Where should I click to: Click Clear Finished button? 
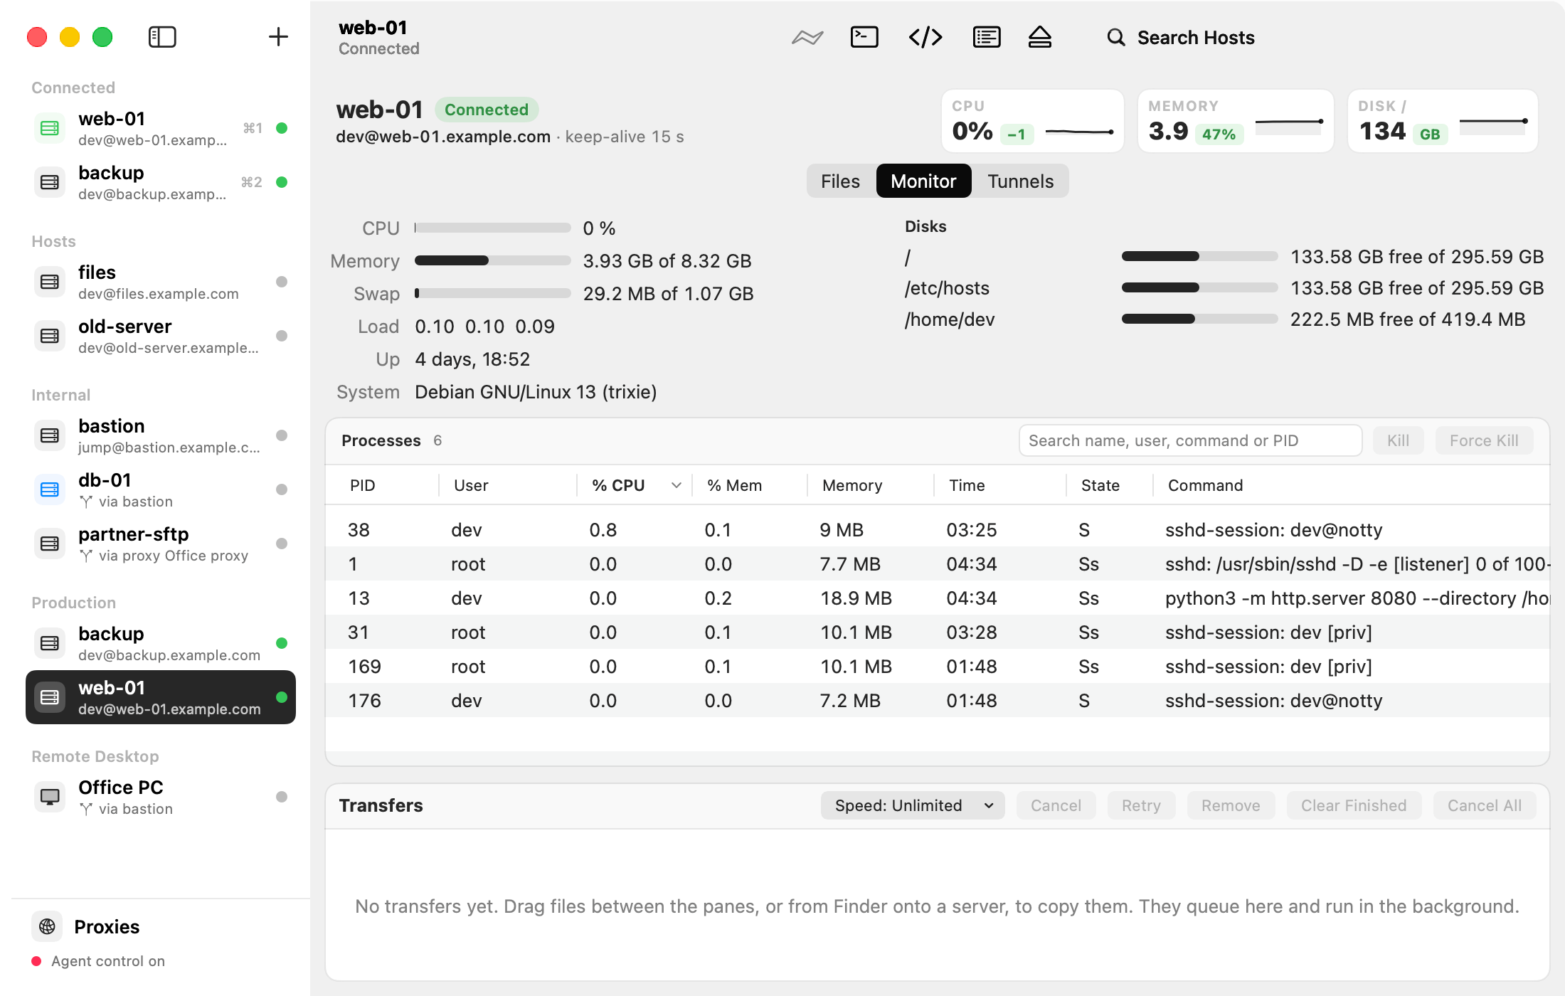(1354, 805)
